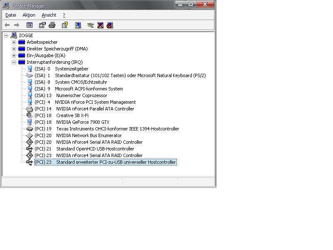This screenshot has width=333, height=250.
Task: Open the Ansicht menu
Action: point(49,15)
